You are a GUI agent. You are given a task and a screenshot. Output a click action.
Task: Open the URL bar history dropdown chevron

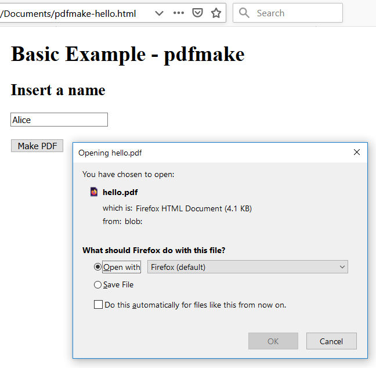tap(159, 13)
